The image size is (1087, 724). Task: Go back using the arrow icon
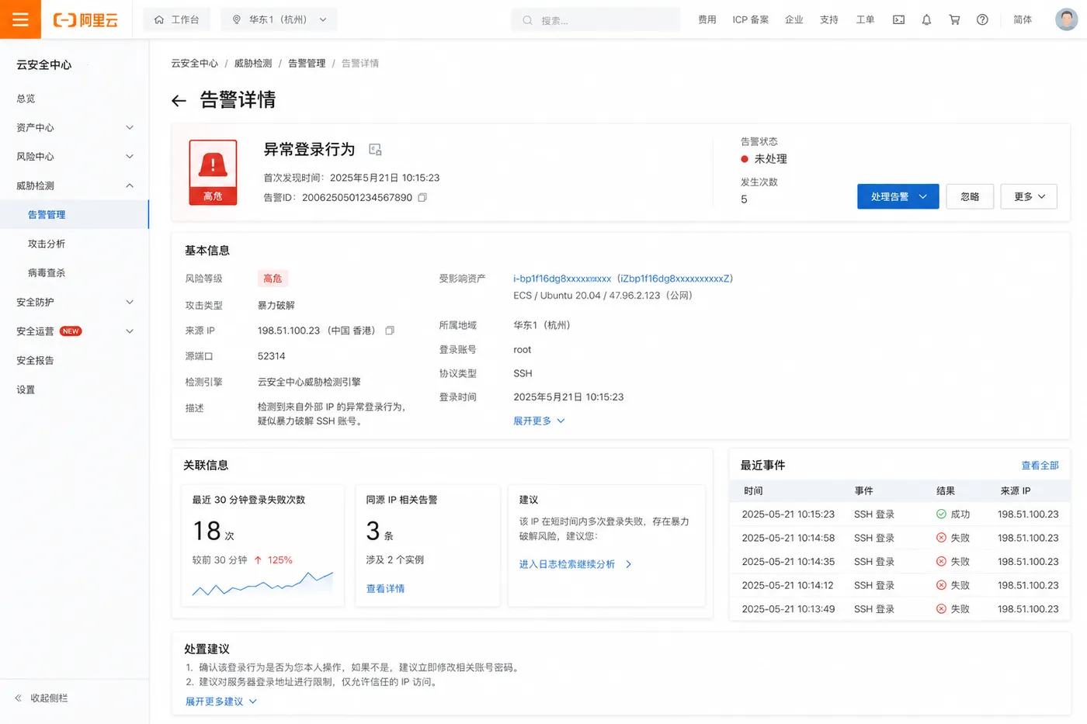(x=179, y=101)
